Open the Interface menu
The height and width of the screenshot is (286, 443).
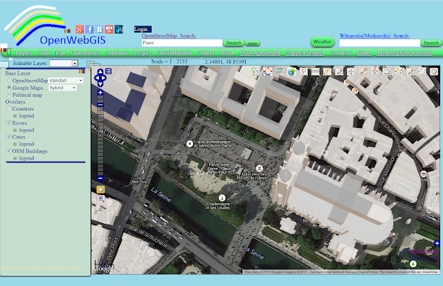[118, 53]
